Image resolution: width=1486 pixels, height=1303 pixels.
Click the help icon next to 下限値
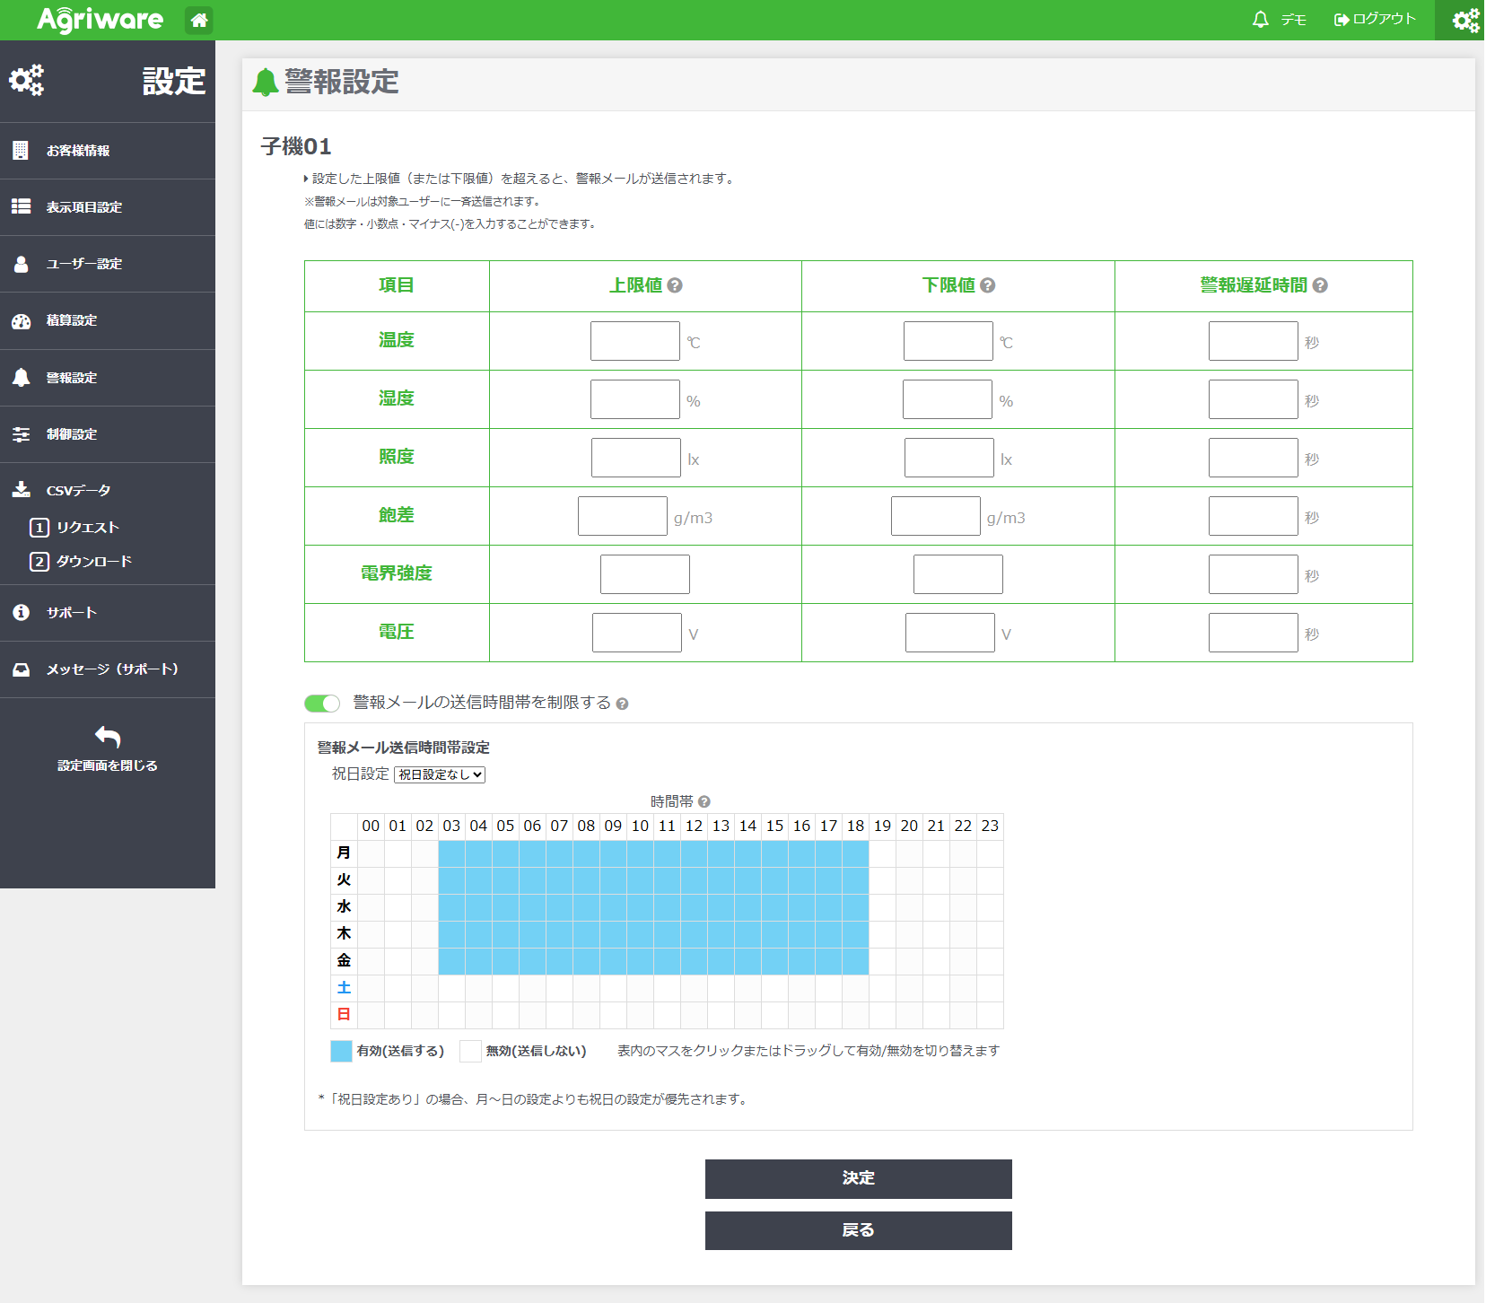pos(987,285)
